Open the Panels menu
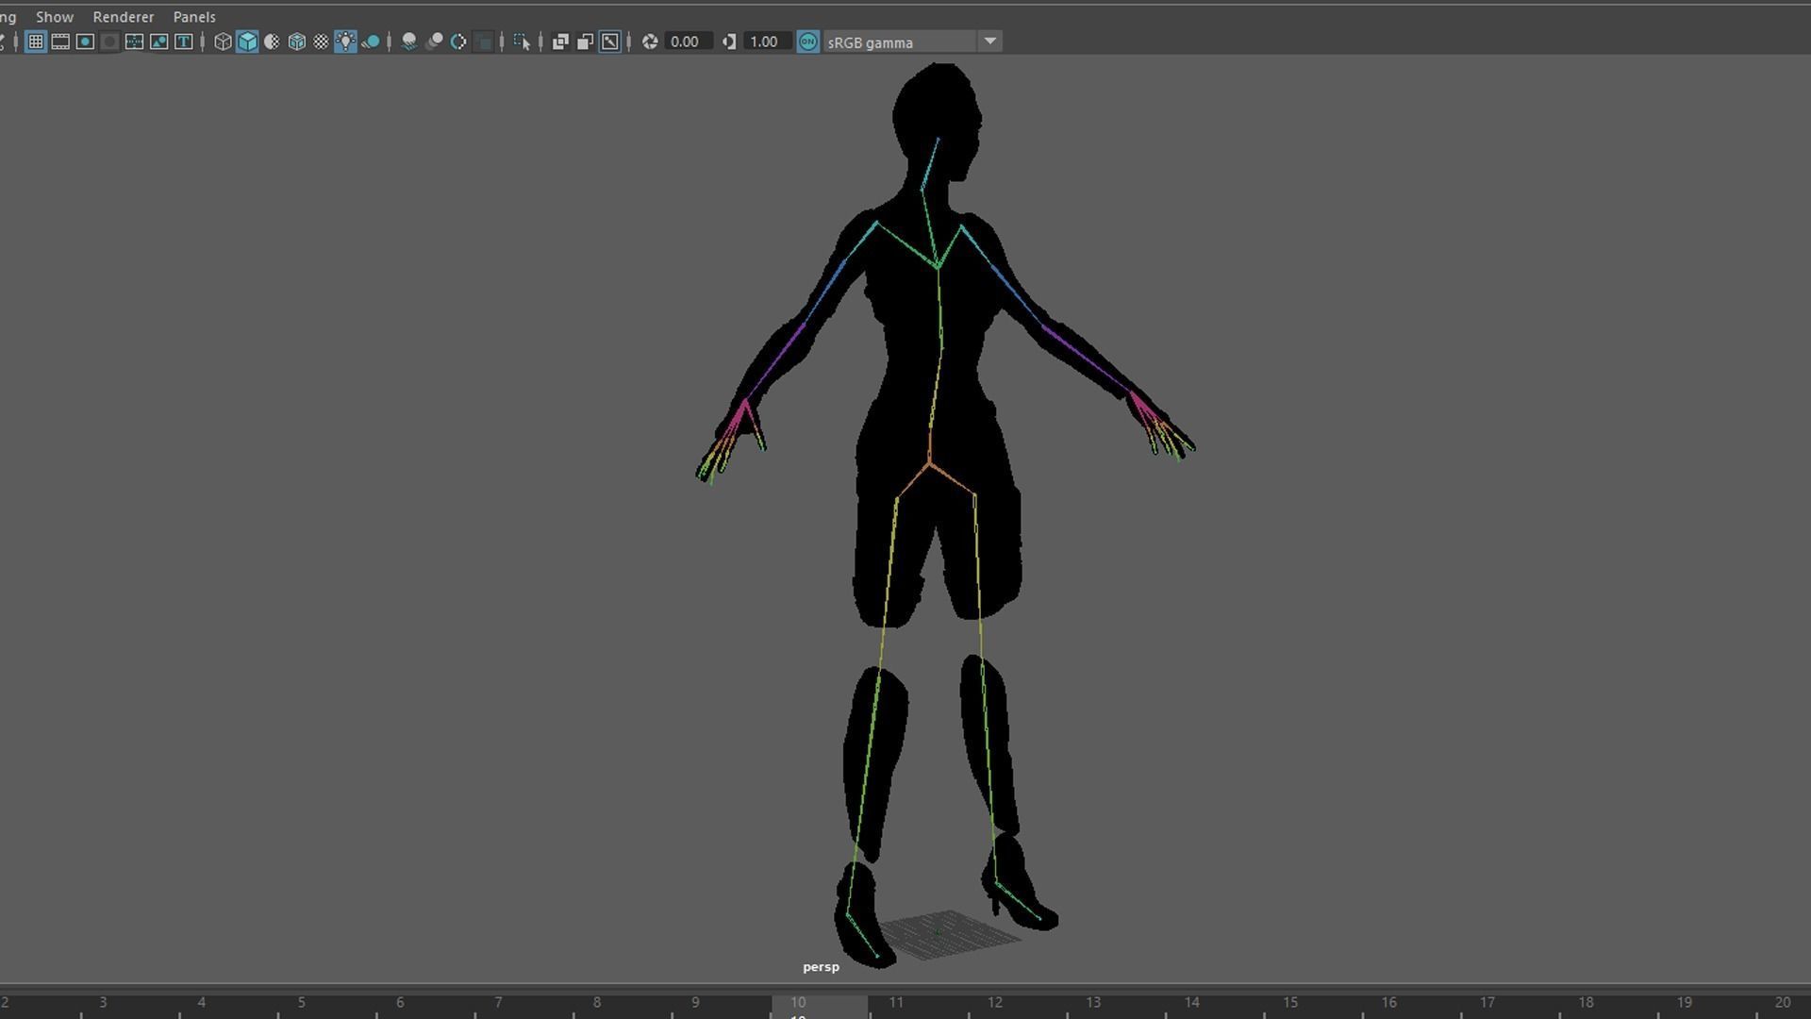The image size is (1811, 1019). pyautogui.click(x=194, y=17)
